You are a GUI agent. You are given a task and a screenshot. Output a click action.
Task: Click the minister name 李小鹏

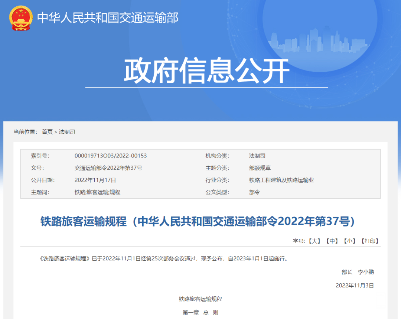click(x=366, y=272)
